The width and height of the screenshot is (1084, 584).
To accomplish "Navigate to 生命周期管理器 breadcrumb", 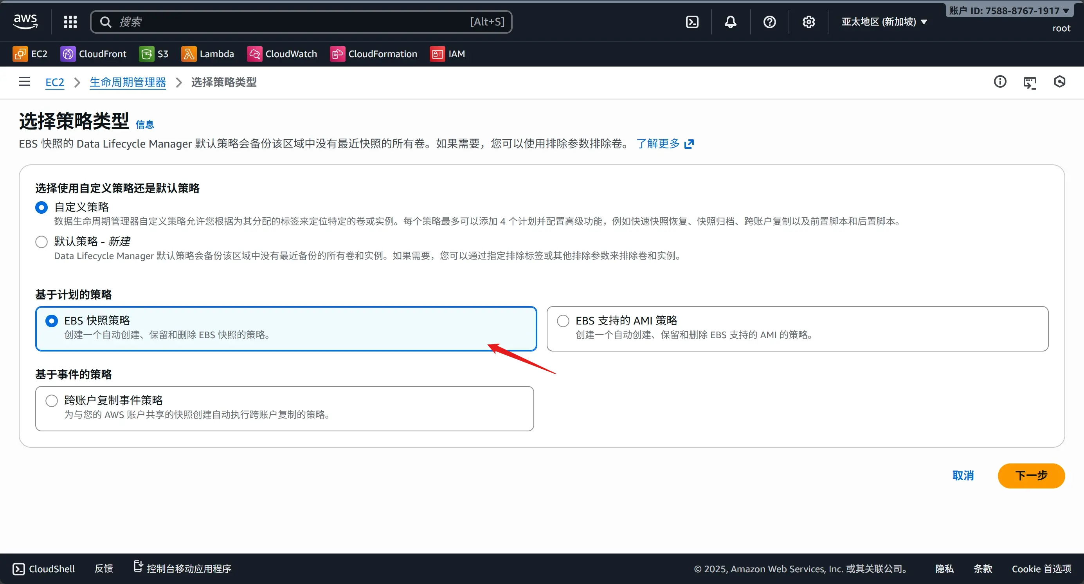I will (x=128, y=83).
